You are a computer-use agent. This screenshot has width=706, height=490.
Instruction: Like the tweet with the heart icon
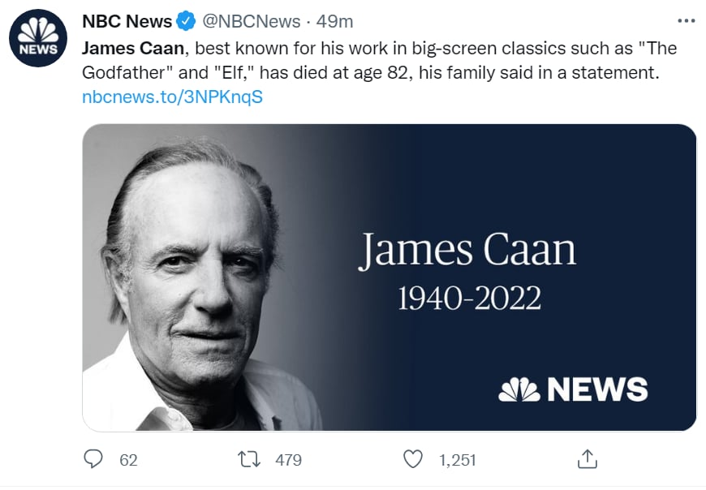click(412, 459)
